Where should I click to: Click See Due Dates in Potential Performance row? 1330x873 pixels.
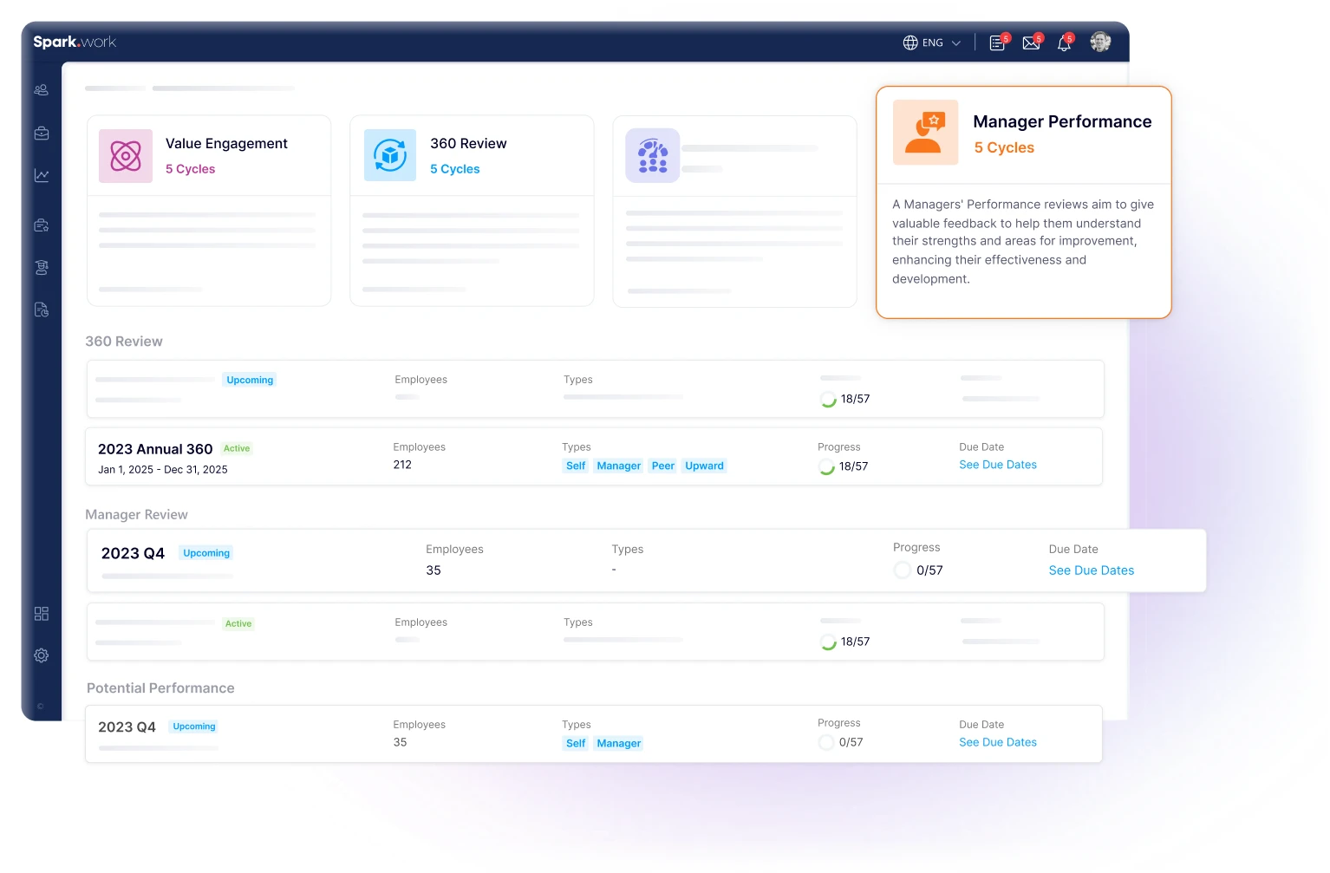pos(998,742)
